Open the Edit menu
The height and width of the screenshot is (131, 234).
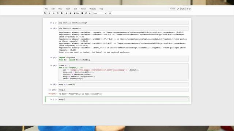coord(53,9)
